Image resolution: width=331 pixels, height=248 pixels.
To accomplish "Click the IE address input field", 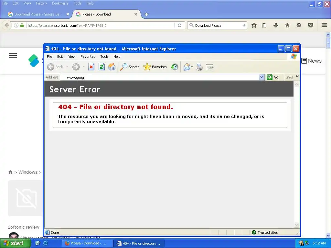I will tap(160, 77).
